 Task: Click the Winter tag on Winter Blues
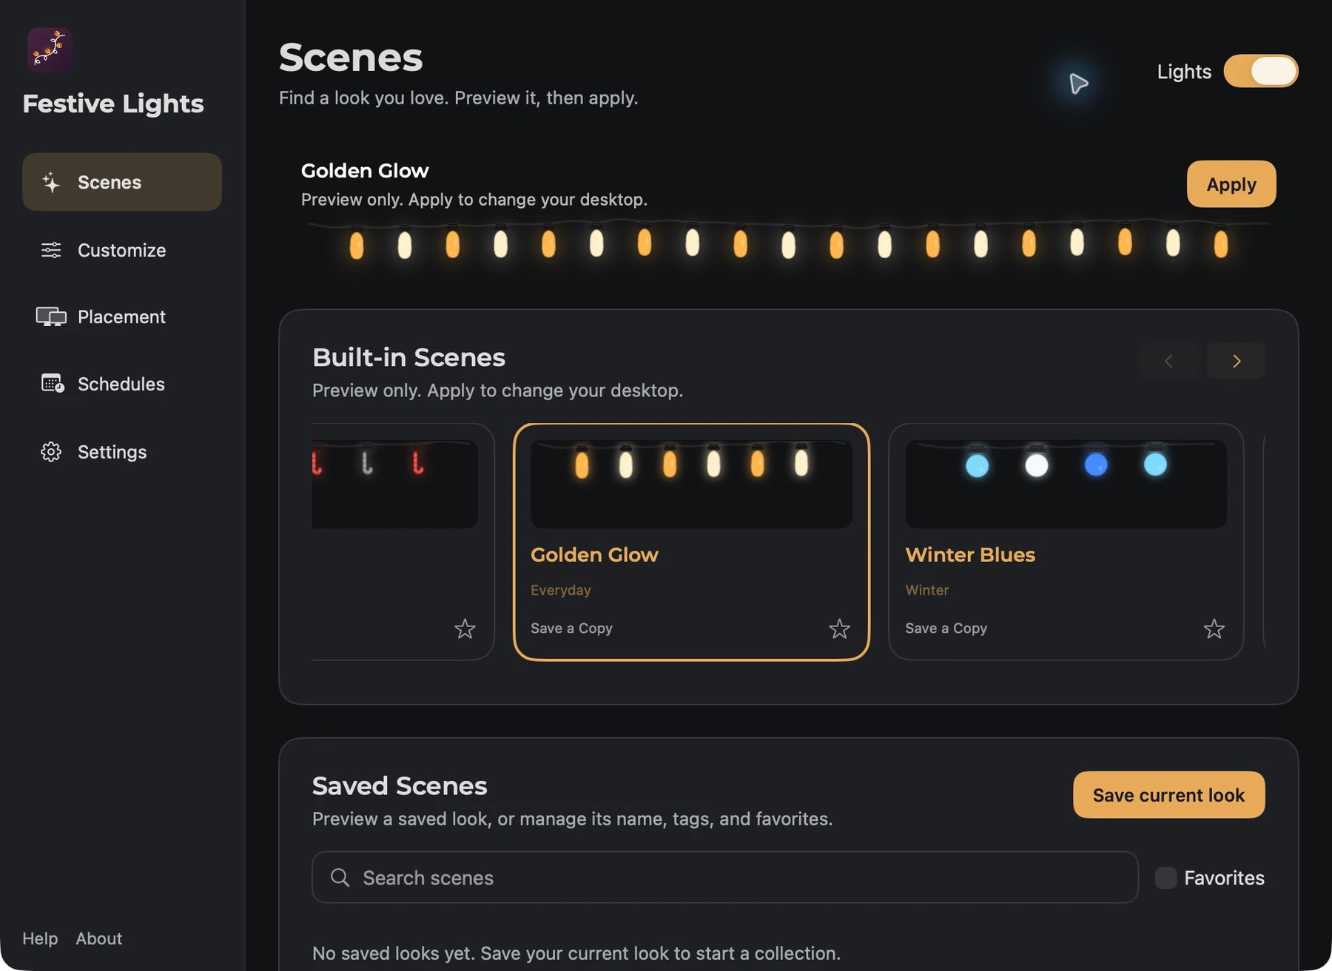926,590
